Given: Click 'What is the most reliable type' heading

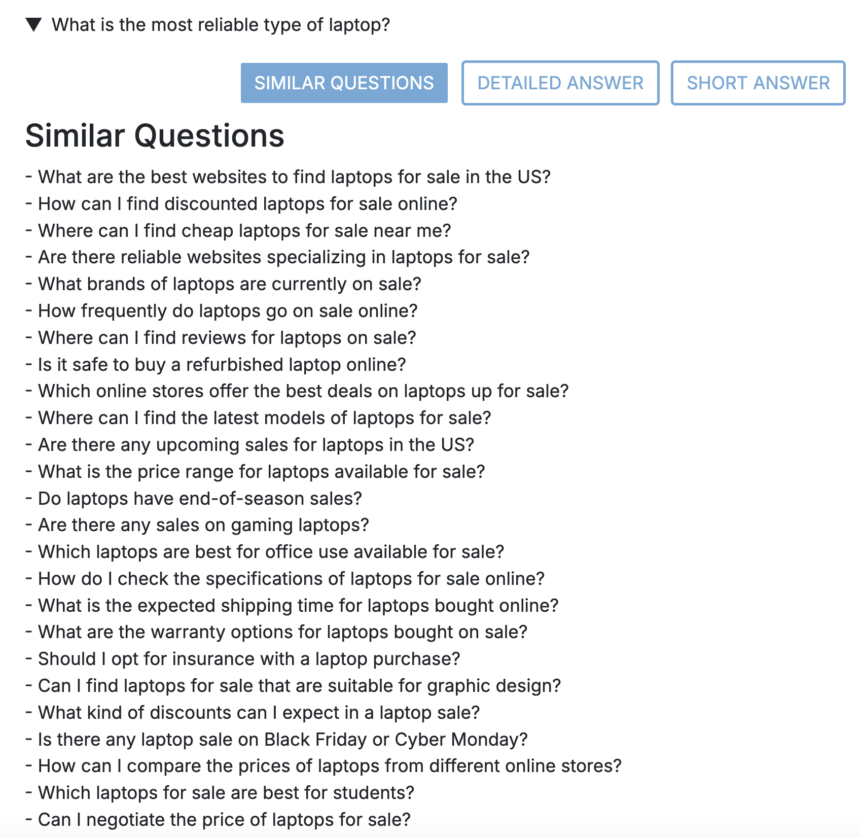Looking at the screenshot, I should click(221, 24).
